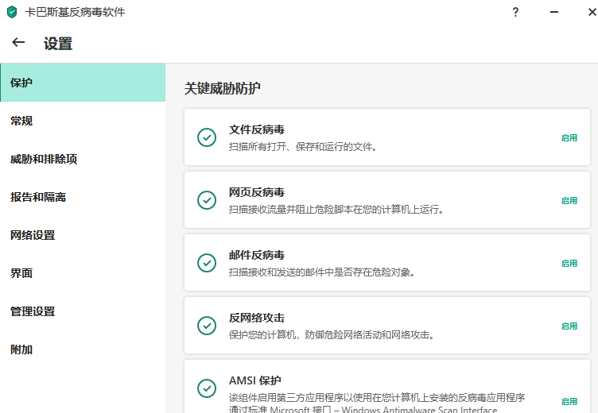Click description 扫描所有打开、保存和运行的文件
This screenshot has height=413, width=598.
303,147
